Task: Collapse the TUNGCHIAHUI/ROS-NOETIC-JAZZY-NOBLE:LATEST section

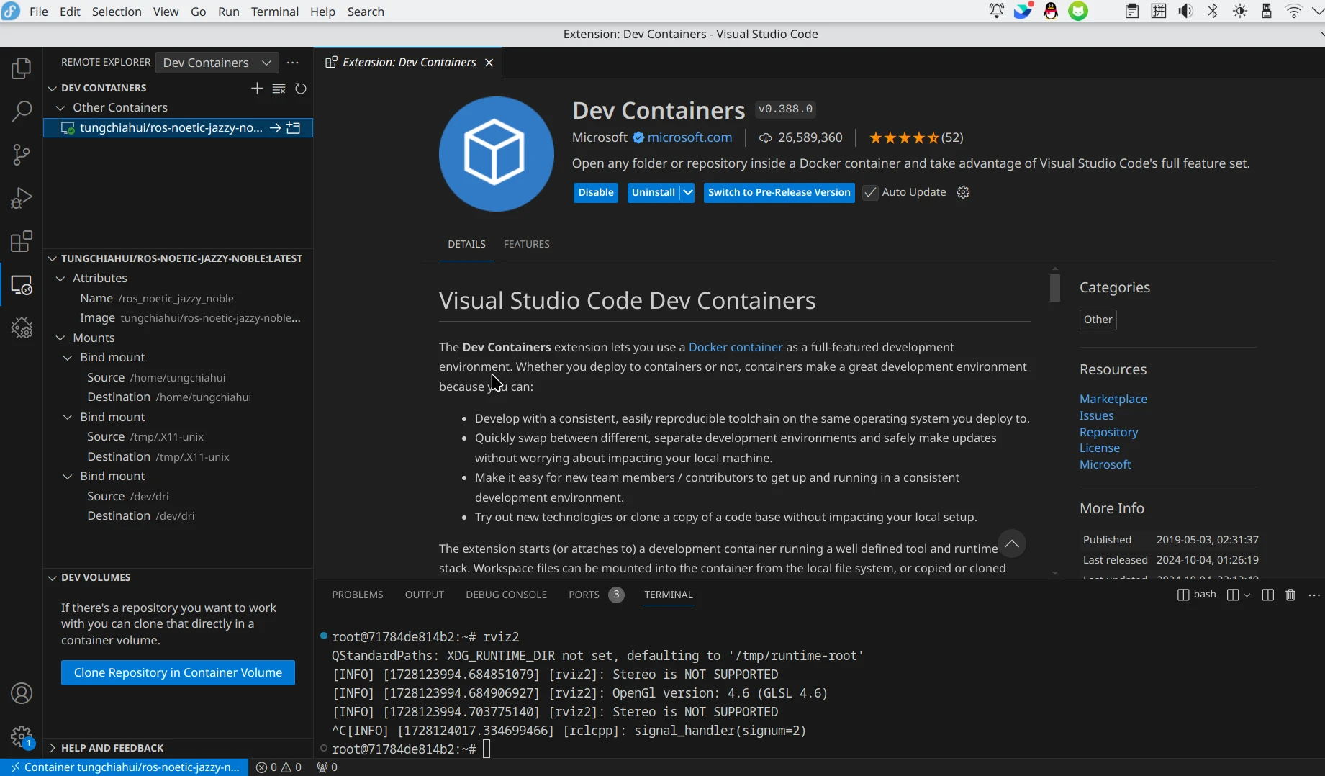Action: click(52, 258)
